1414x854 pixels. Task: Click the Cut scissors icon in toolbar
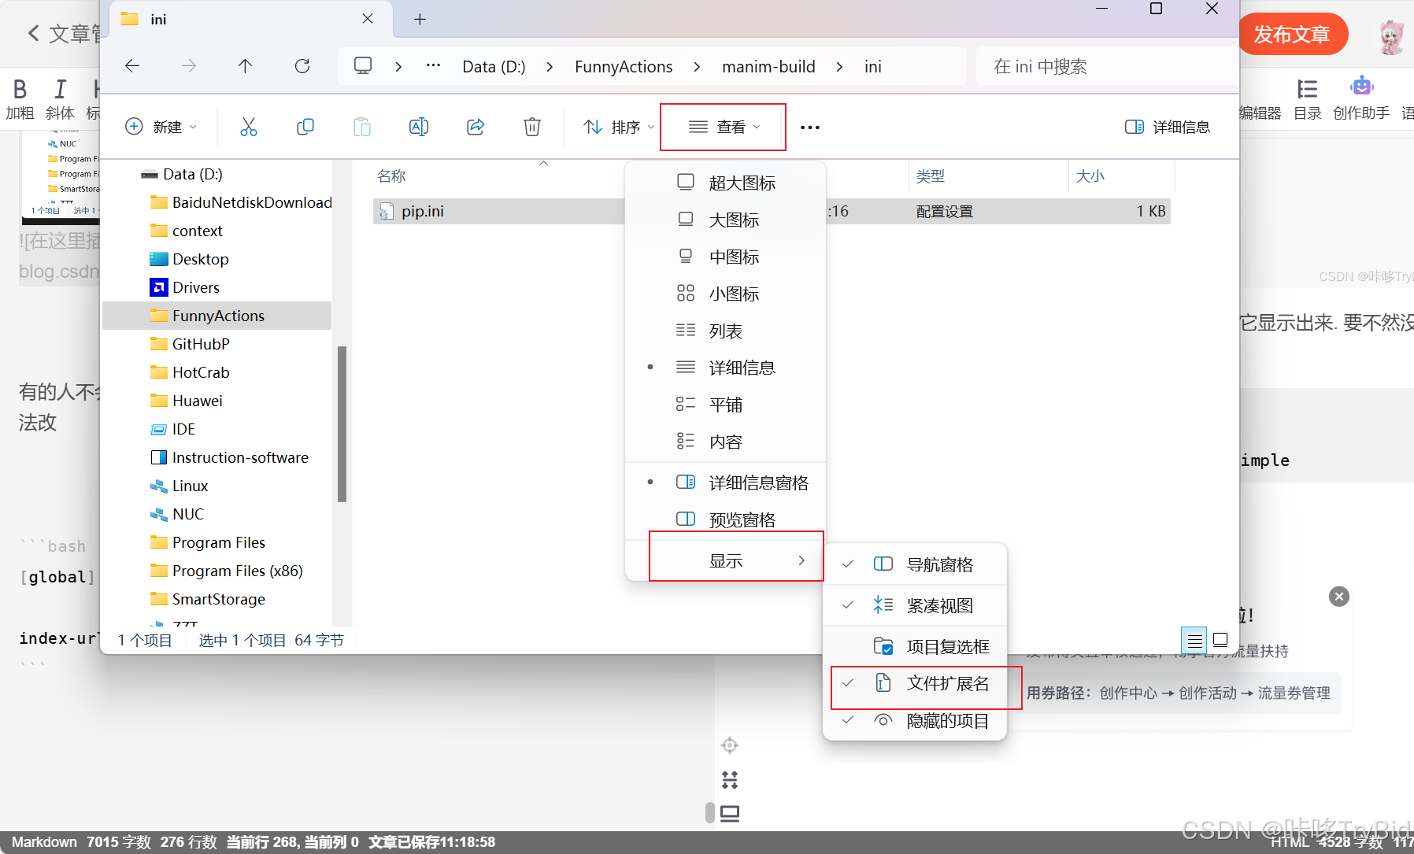coord(249,127)
